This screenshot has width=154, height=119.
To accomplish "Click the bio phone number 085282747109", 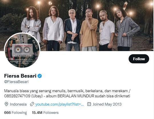I will pyautogui.click(x=17, y=96).
